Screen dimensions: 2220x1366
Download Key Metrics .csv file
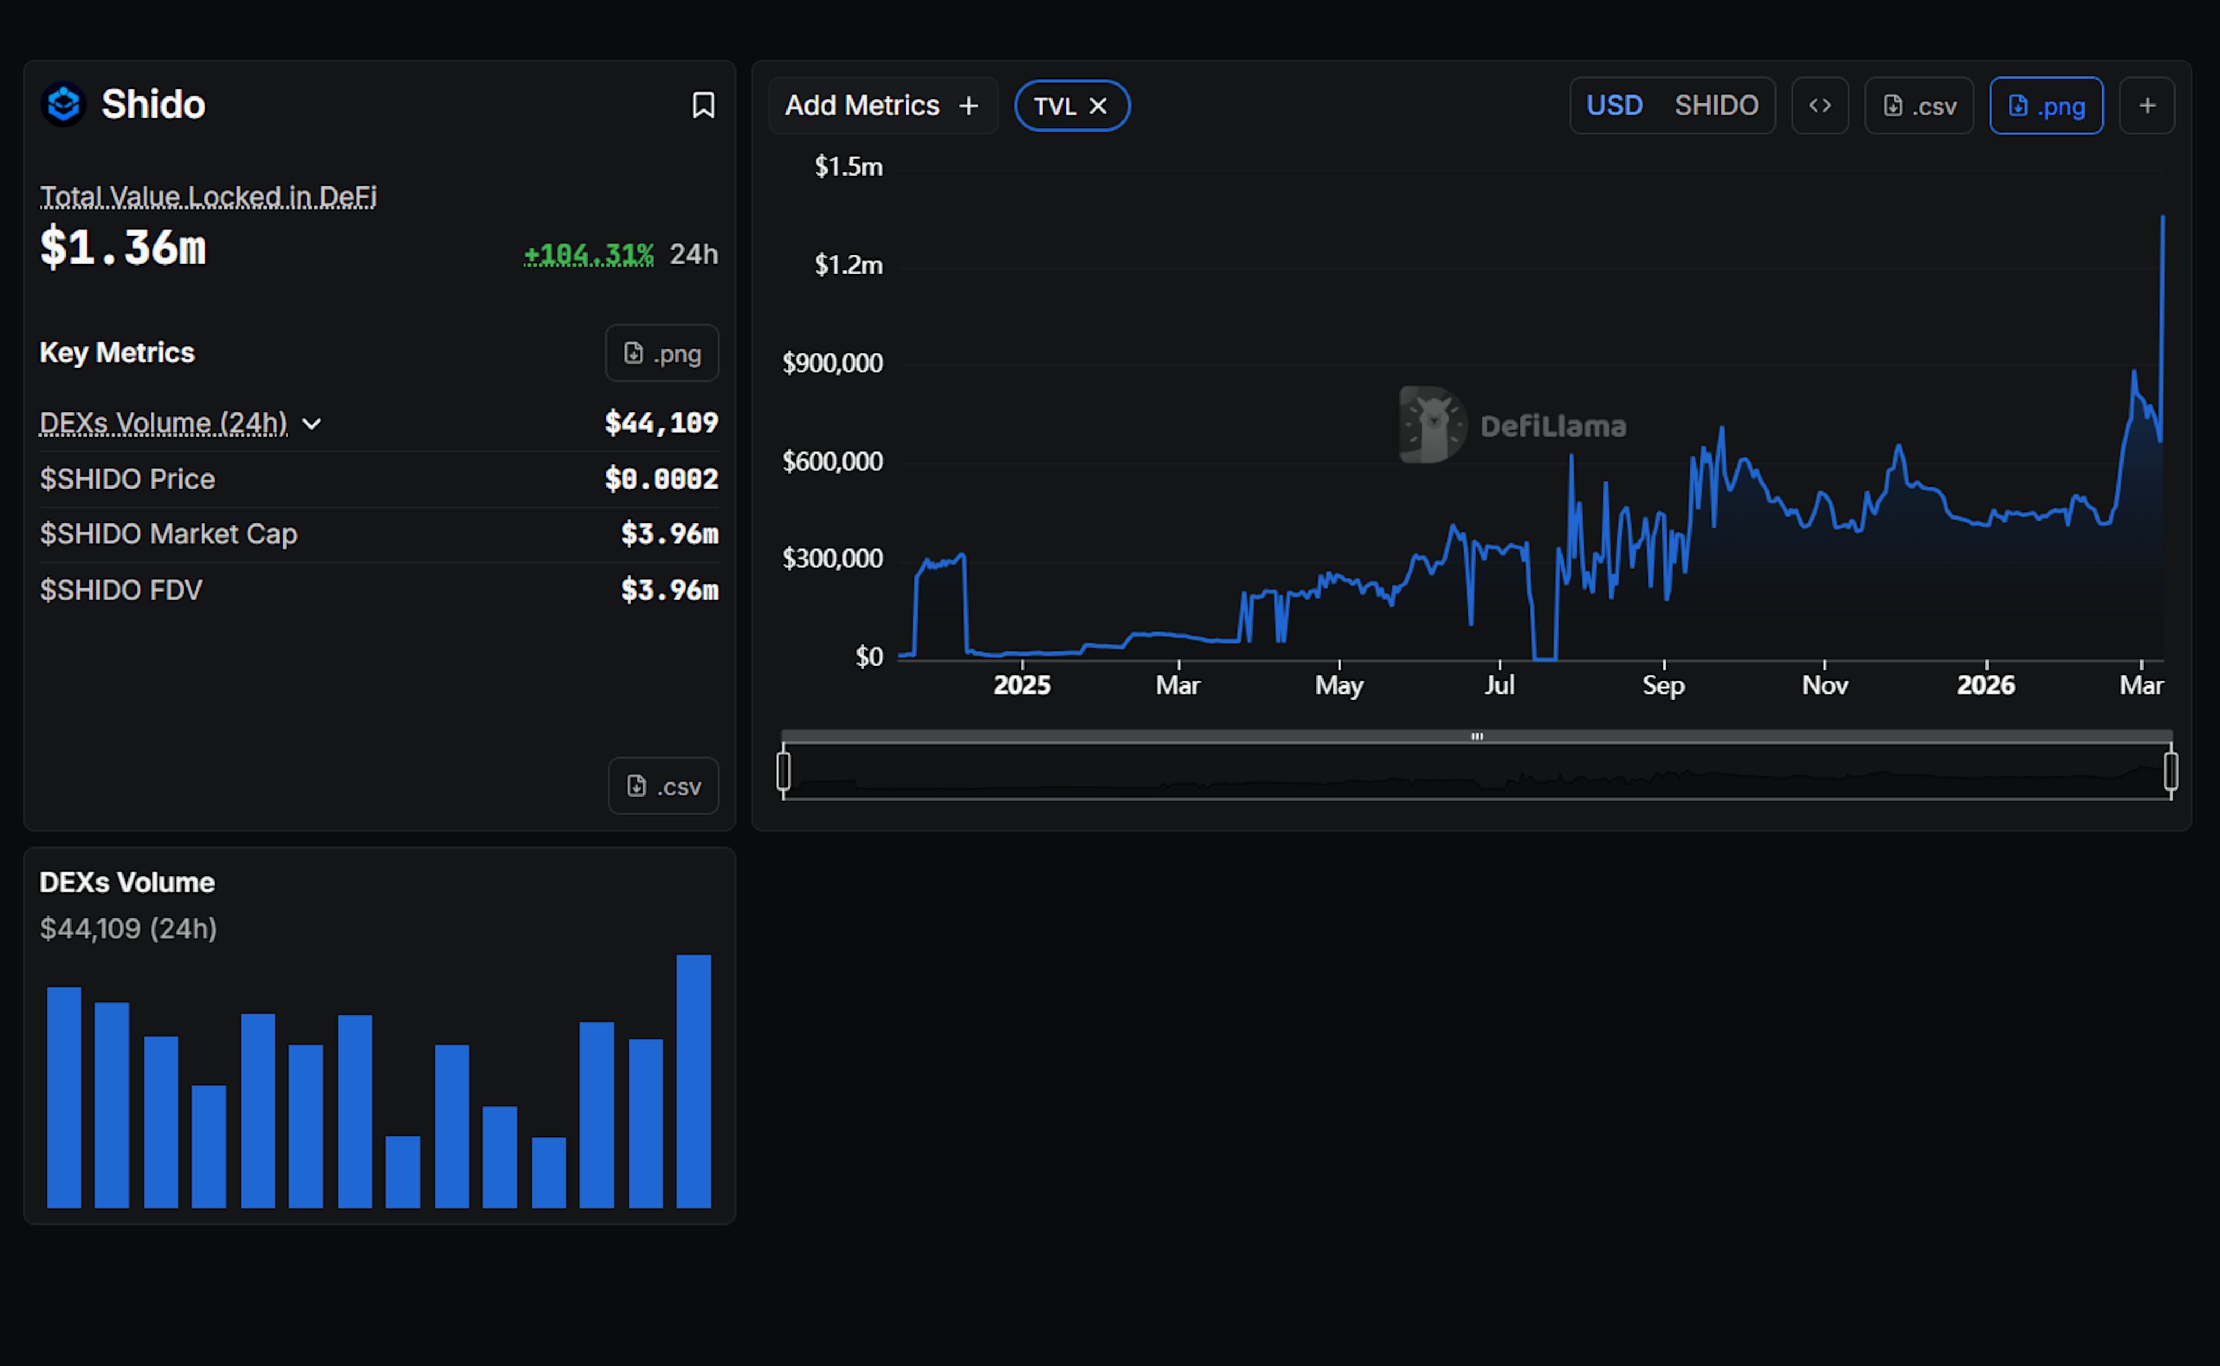point(663,786)
